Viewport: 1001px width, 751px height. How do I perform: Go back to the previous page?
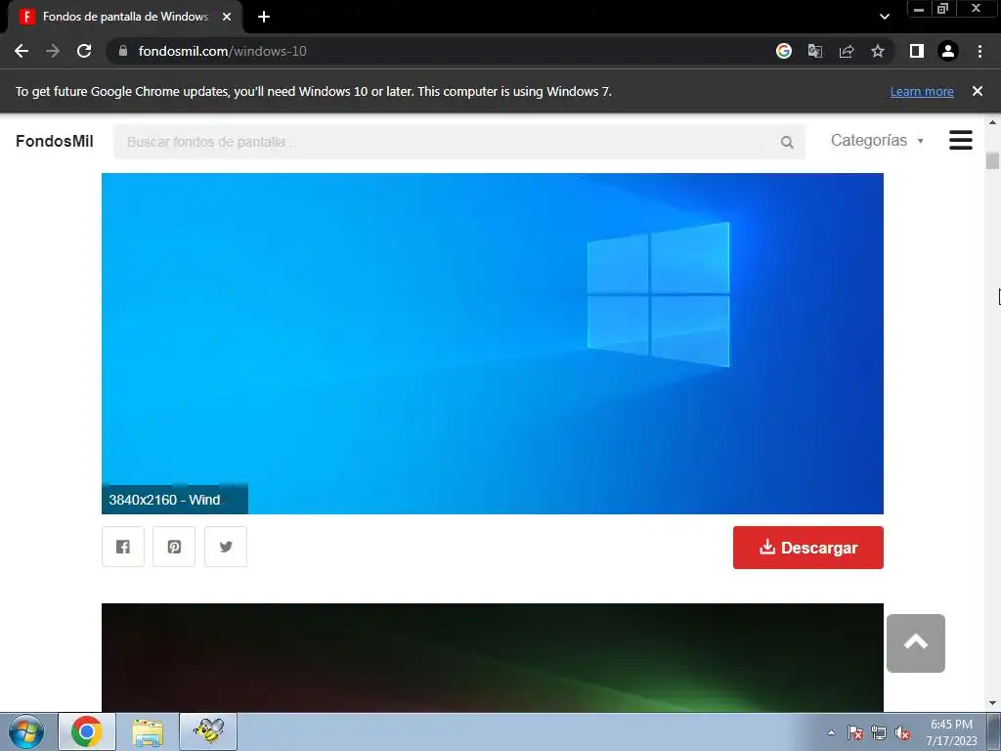[22, 51]
